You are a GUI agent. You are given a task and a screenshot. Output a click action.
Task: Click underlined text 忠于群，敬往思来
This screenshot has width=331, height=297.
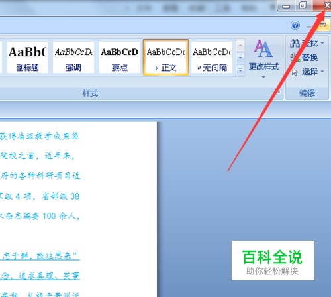click(40, 256)
